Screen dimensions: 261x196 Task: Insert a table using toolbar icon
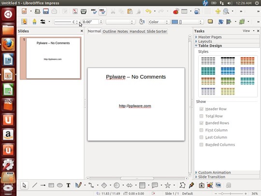(184, 11)
